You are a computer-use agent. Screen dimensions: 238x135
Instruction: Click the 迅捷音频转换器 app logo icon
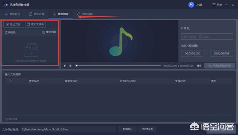coord(5,5)
